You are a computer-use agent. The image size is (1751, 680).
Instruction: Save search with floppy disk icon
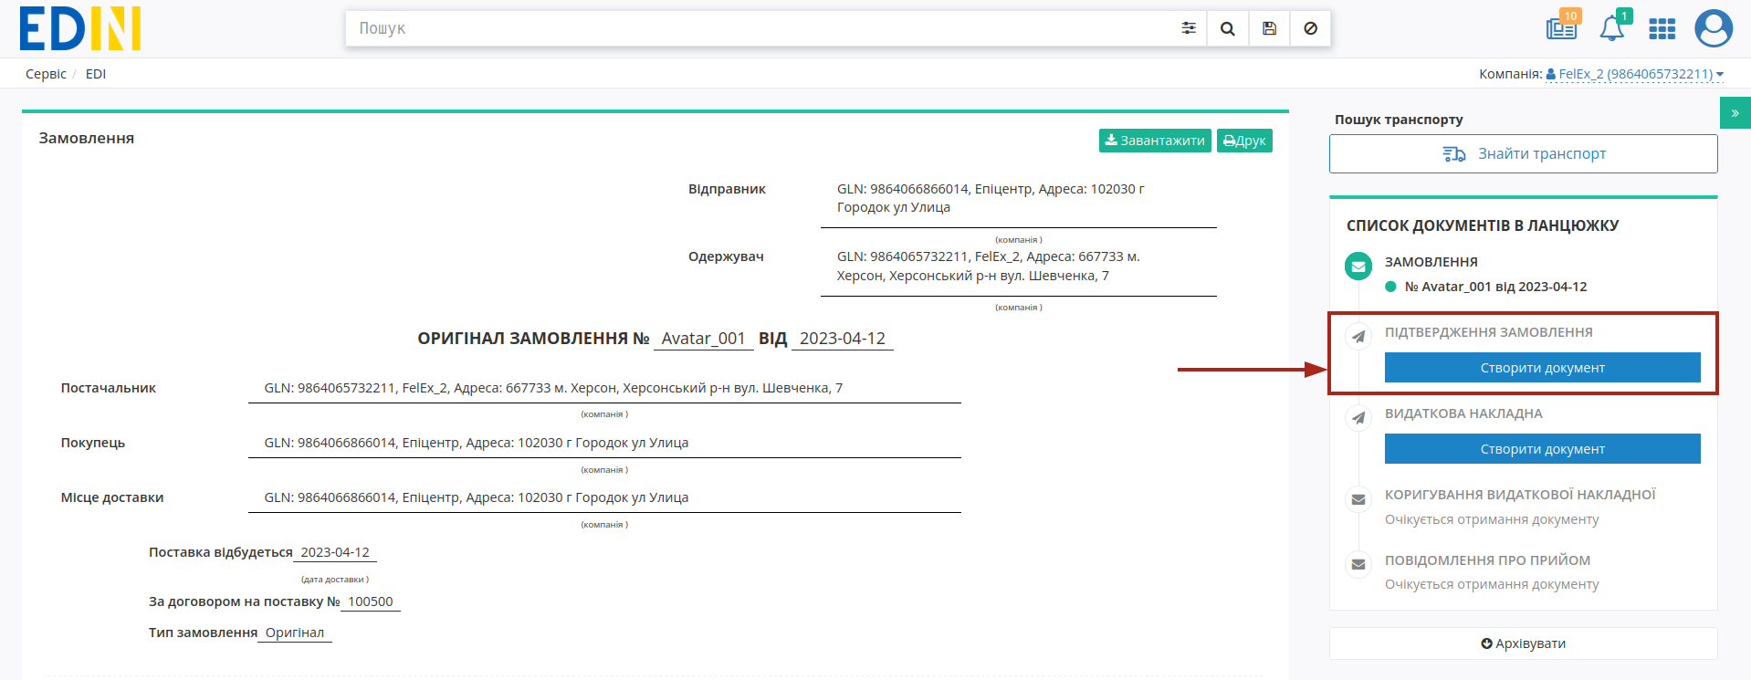pyautogui.click(x=1269, y=28)
